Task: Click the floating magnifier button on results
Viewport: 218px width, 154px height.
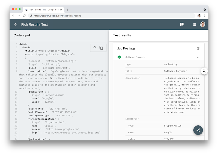Action: [204, 71]
